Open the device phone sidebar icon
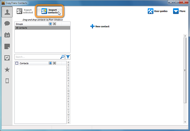 click(x=7, y=81)
